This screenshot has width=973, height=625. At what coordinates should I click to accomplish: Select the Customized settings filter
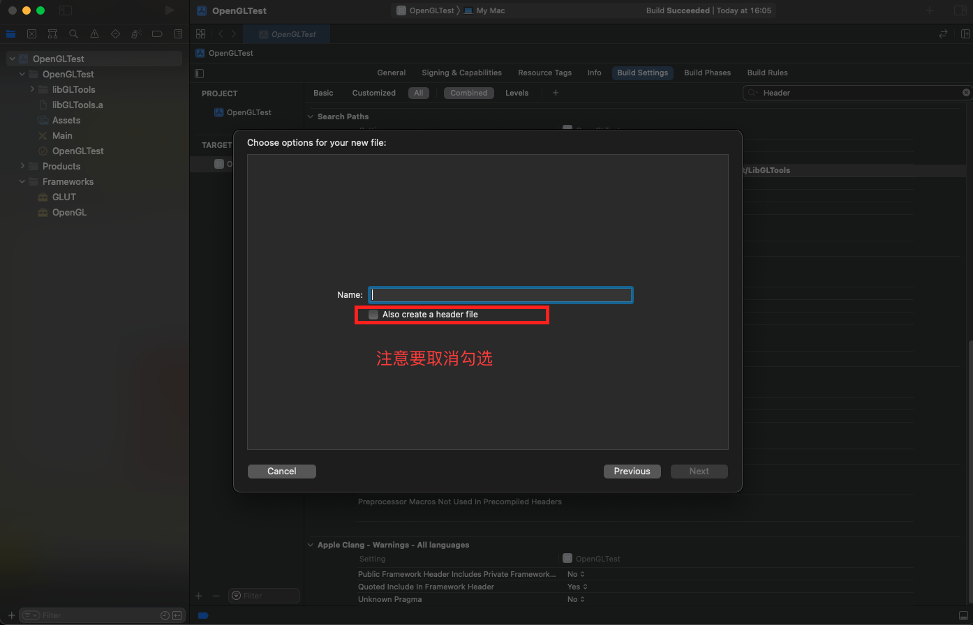pyautogui.click(x=374, y=93)
